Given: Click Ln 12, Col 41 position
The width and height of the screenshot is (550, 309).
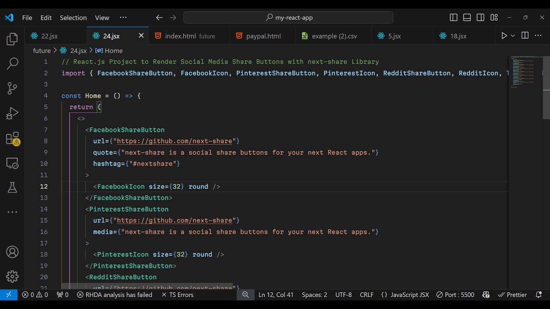Looking at the screenshot, I should 276,295.
